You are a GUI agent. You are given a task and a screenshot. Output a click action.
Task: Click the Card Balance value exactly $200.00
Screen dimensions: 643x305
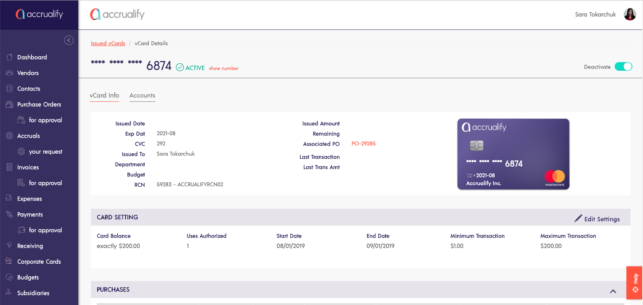[x=118, y=246]
